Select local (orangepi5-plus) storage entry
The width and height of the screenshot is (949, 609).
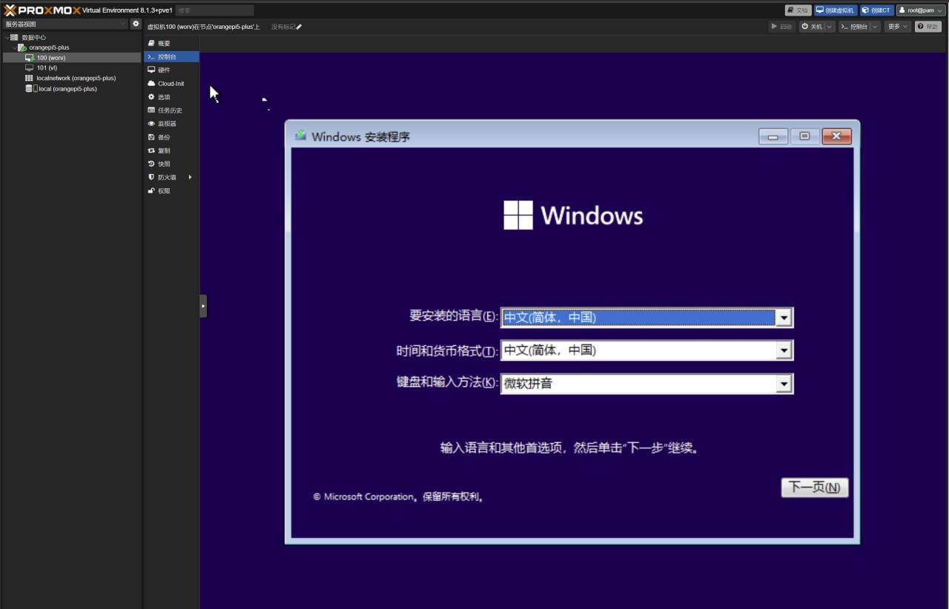72,88
